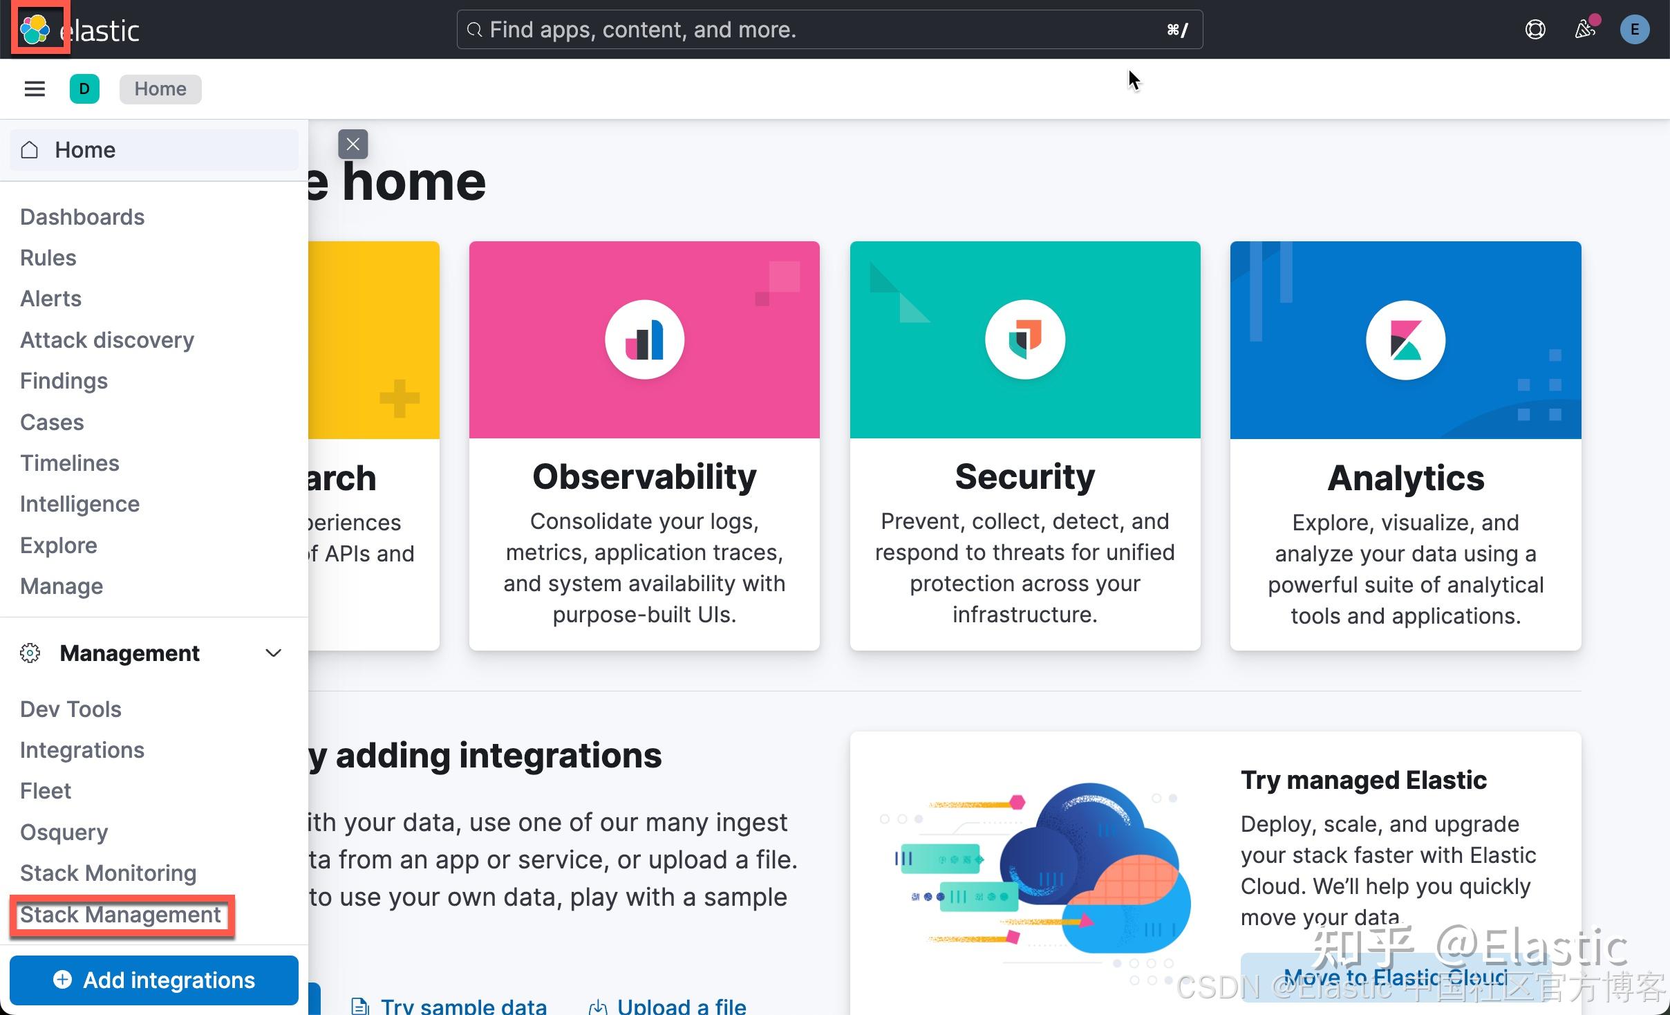Click the Observability chart icon
The image size is (1670, 1015).
[643, 339]
